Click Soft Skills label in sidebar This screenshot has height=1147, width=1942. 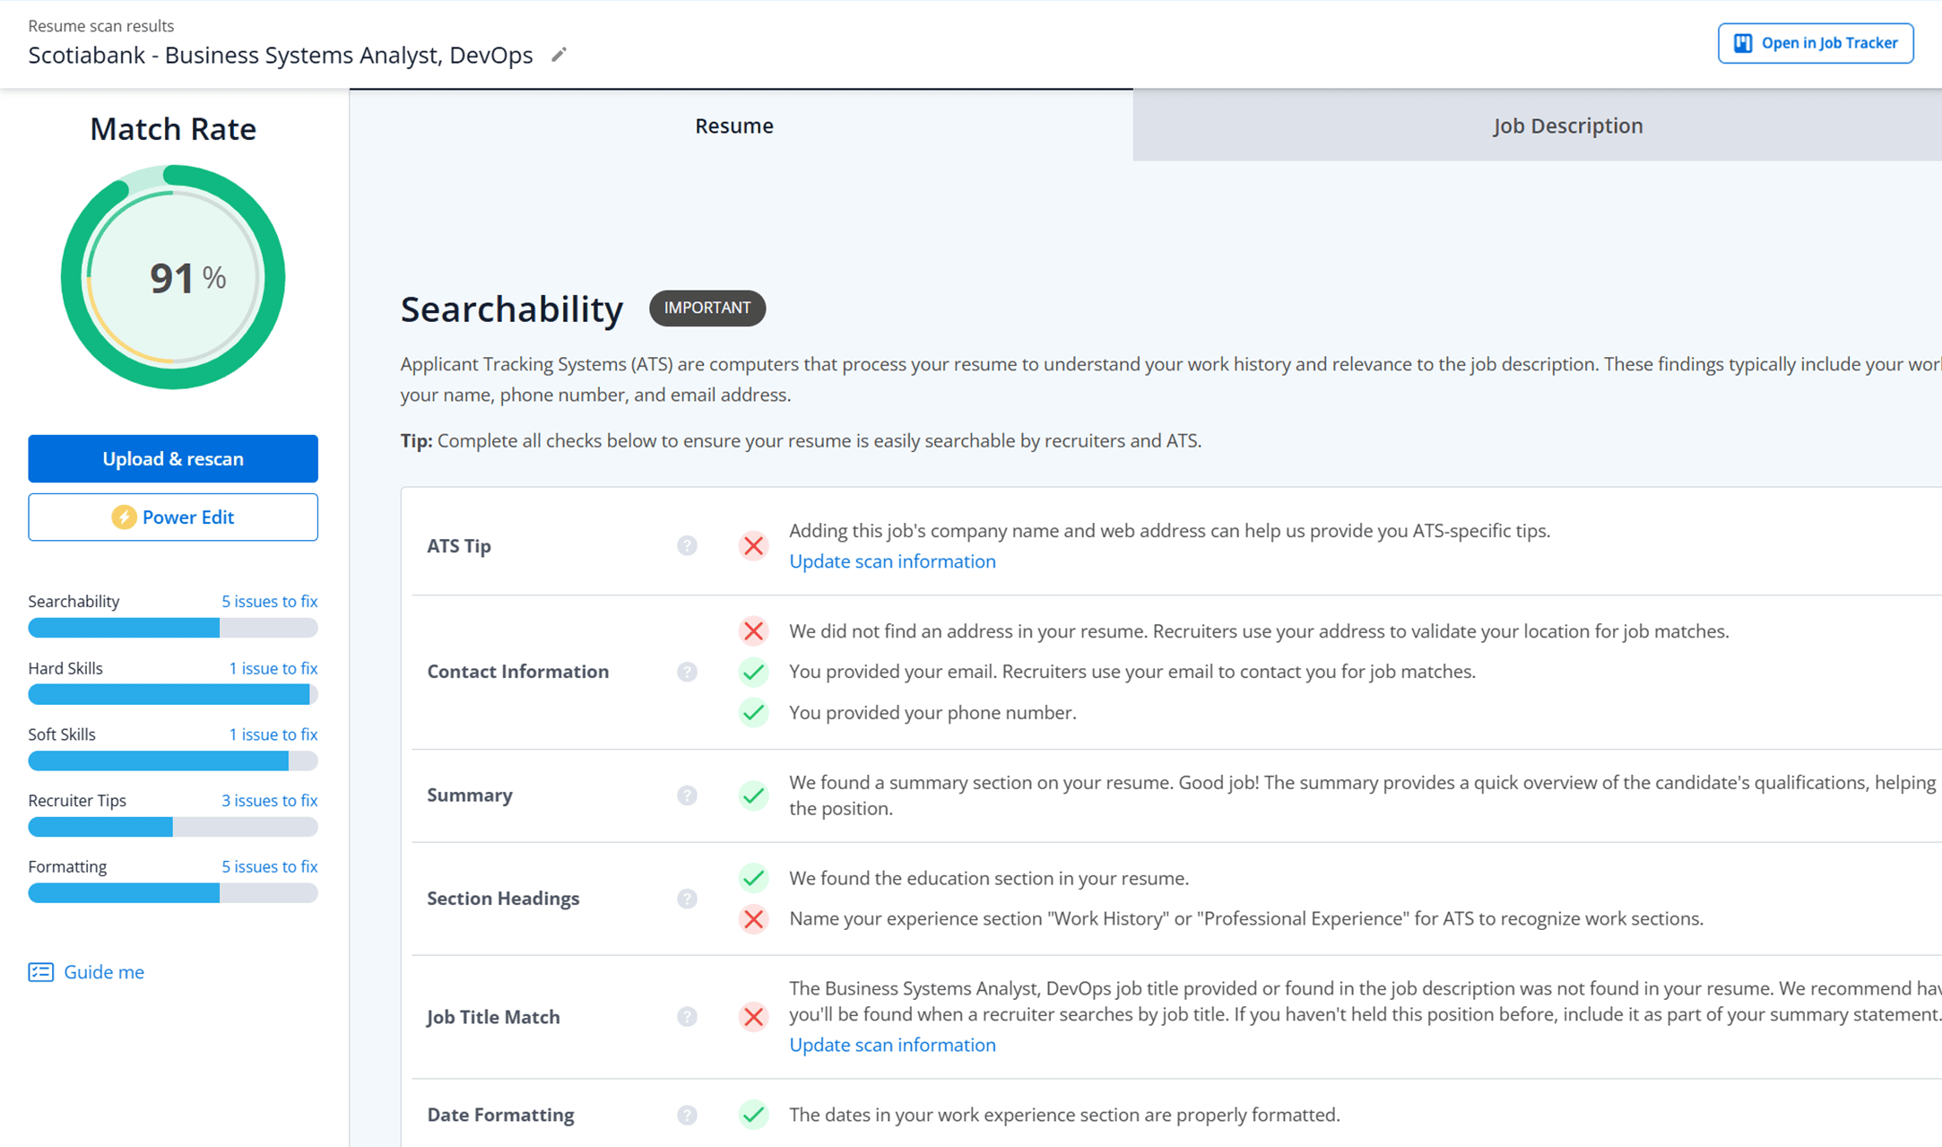tap(62, 734)
